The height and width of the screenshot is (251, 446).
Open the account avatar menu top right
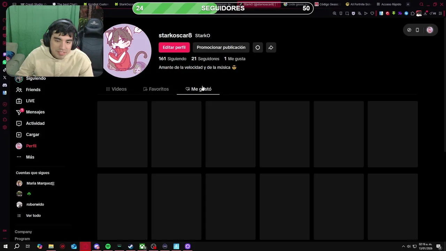click(x=430, y=30)
